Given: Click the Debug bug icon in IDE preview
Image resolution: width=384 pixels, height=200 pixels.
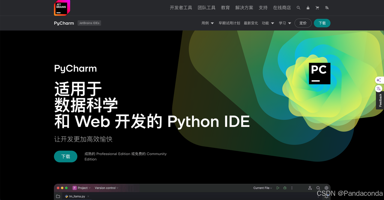Looking at the screenshot, I should point(285,188).
